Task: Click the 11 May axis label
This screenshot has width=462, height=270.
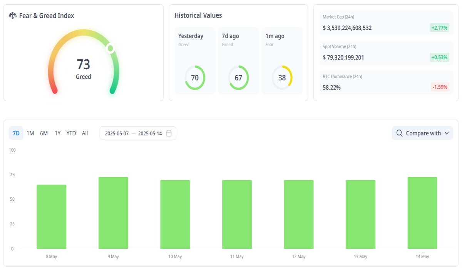Action: [237, 257]
